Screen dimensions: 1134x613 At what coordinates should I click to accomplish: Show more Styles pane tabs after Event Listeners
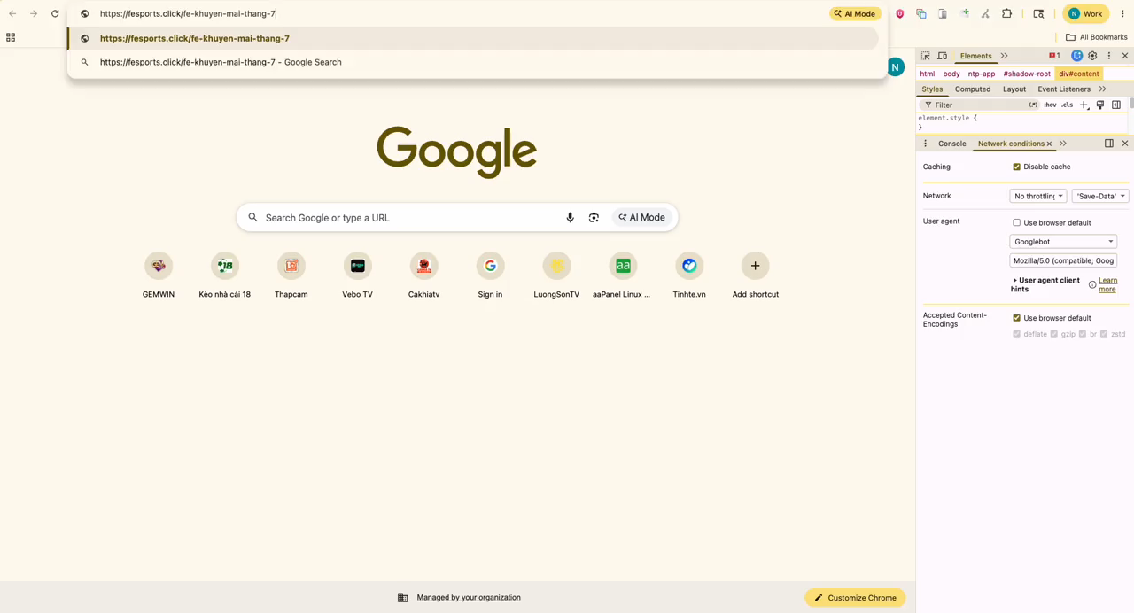pyautogui.click(x=1102, y=89)
